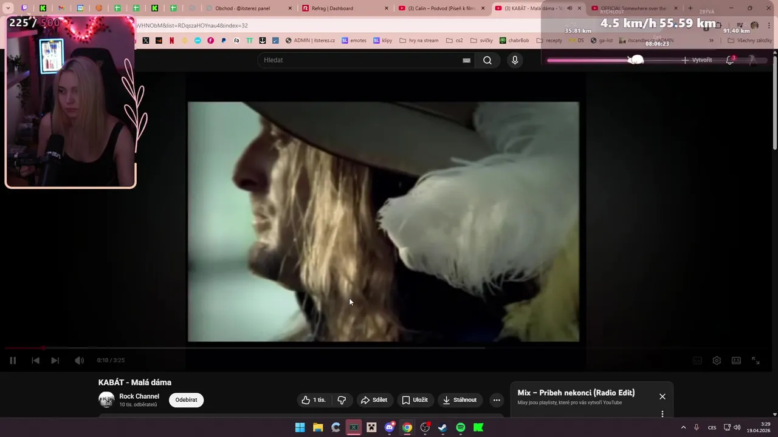
Task: Open the chabrBob bookmark
Action: tap(514, 41)
